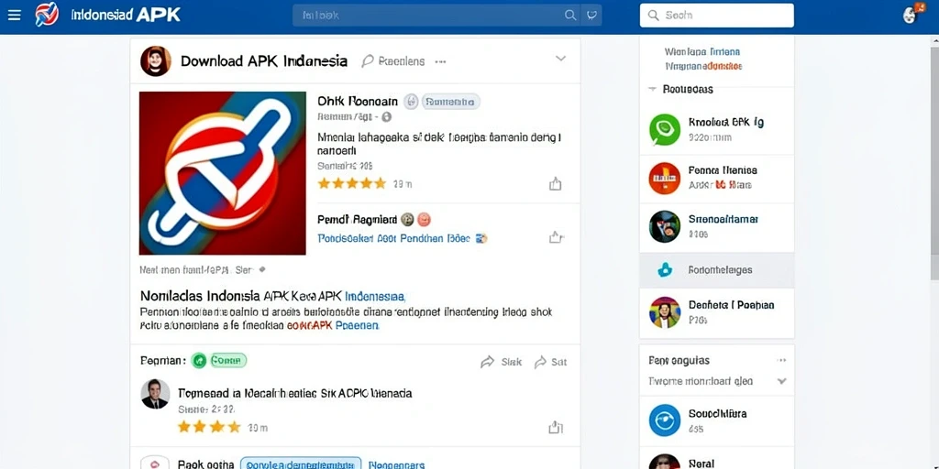Click the Pemdf Ragmierd heading
This screenshot has width=939, height=469.
(357, 220)
